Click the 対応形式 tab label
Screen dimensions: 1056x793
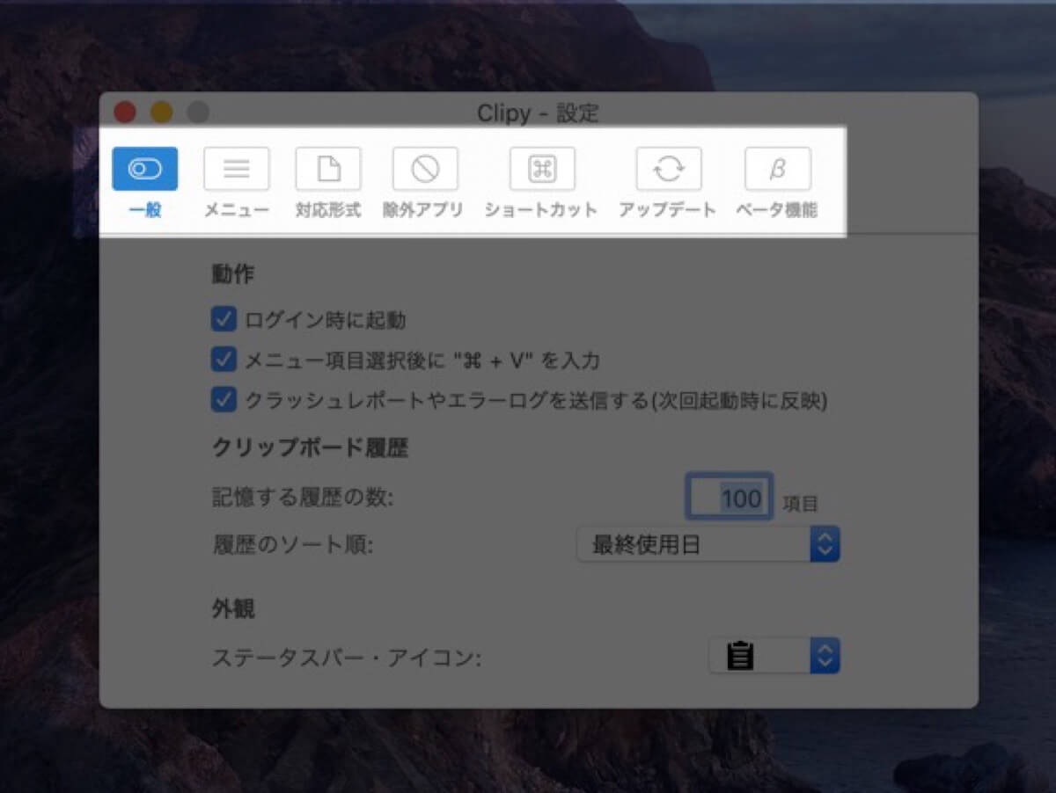pos(328,210)
